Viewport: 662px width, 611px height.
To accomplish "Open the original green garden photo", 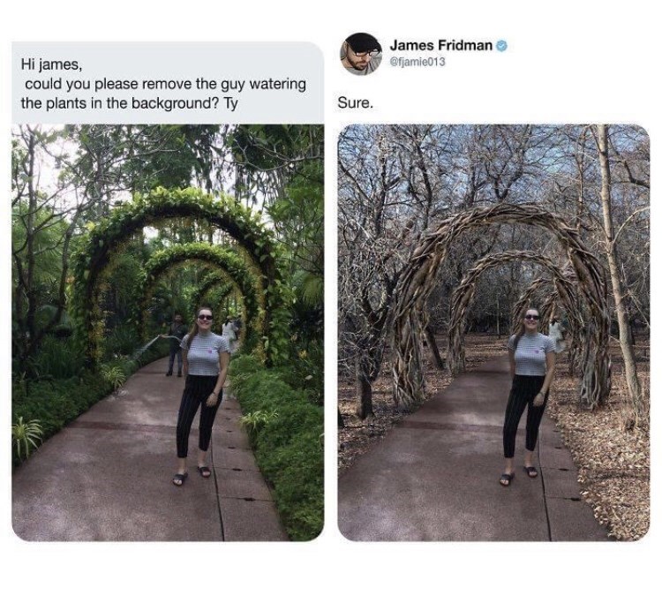I will pos(168,331).
